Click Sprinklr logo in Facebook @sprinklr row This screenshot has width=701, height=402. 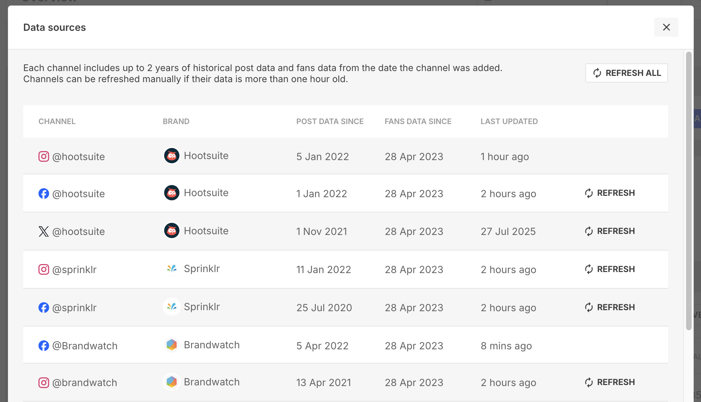[x=172, y=307]
